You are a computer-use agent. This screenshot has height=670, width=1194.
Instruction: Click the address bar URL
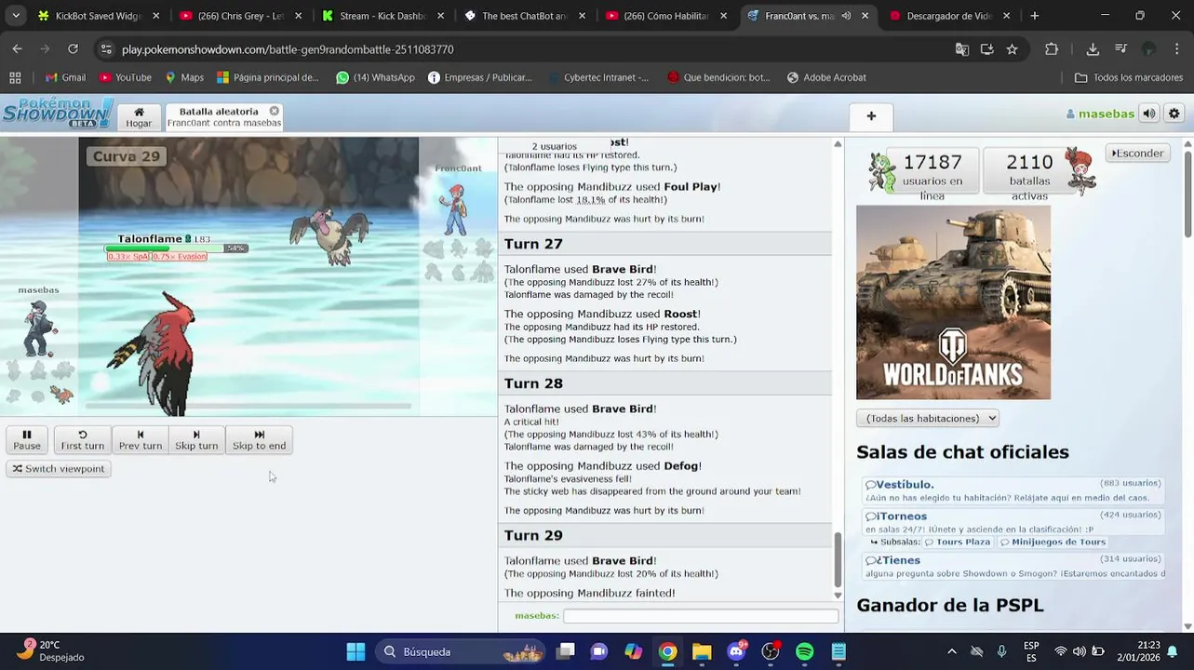[x=288, y=49]
